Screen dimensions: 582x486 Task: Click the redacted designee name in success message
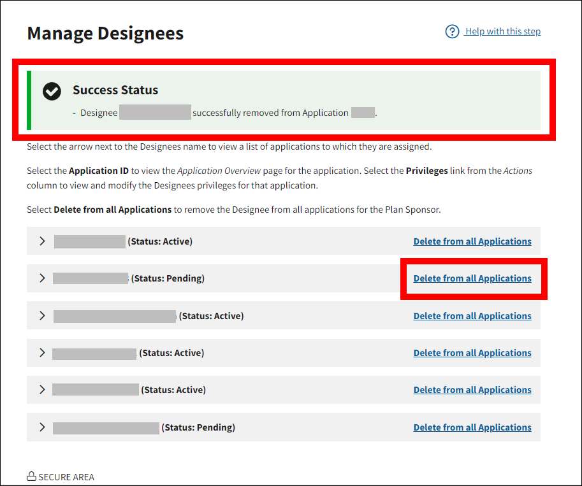[155, 113]
